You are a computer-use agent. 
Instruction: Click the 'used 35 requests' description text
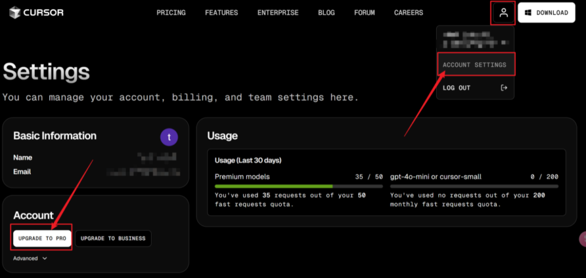pyautogui.click(x=290, y=200)
